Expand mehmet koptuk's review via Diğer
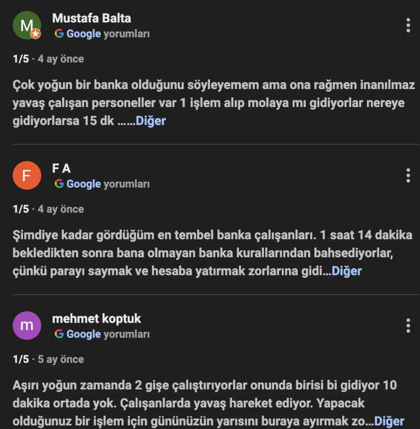The width and height of the screenshot is (420, 429). [x=389, y=421]
